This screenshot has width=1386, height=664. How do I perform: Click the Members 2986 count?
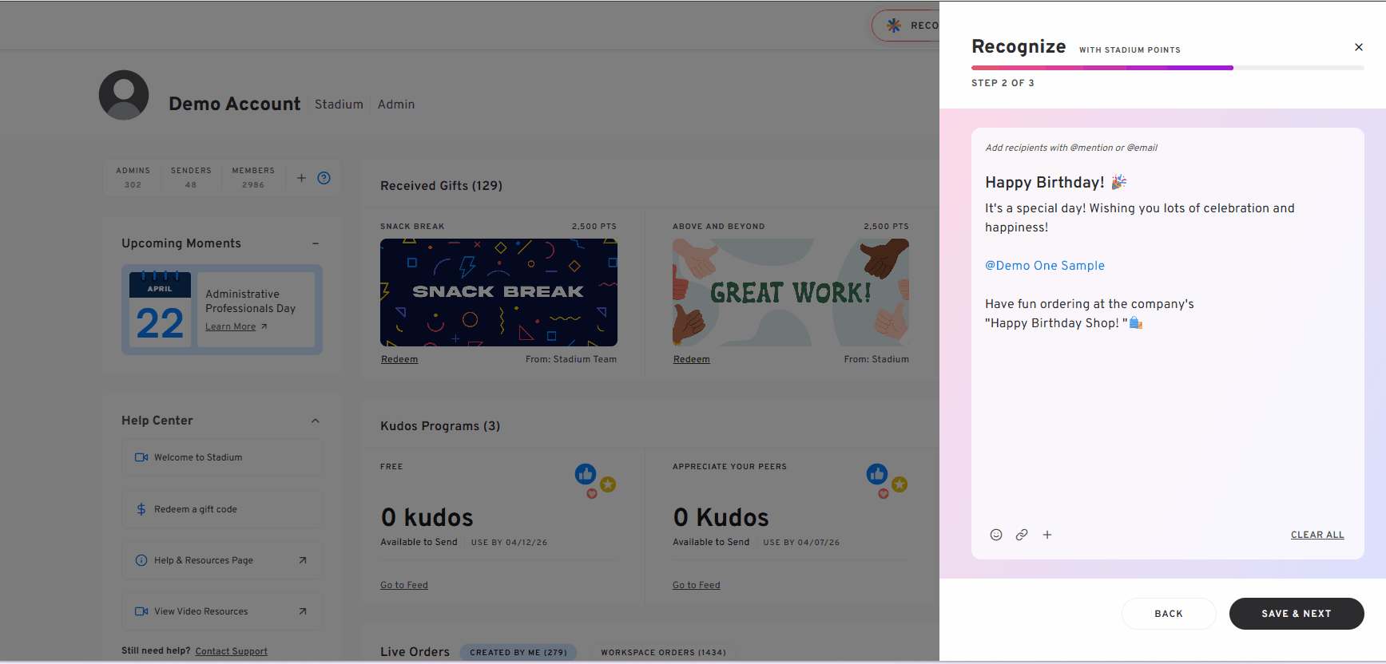[253, 178]
